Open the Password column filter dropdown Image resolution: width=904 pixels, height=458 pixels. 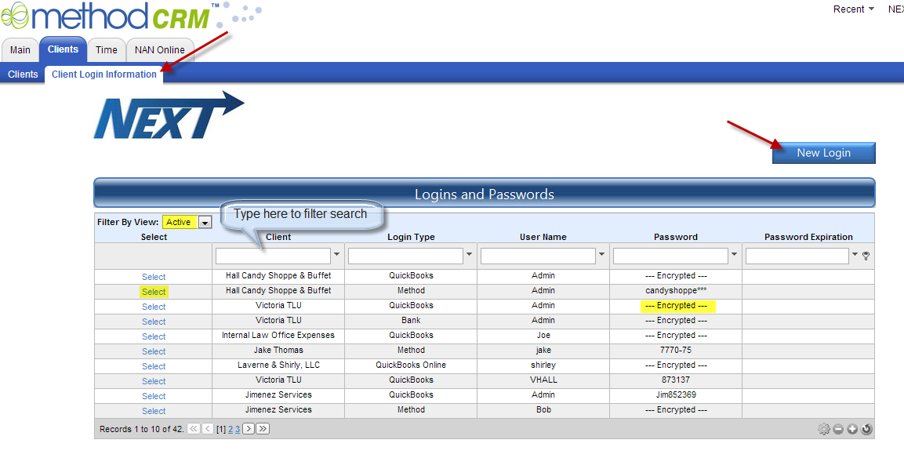tap(733, 255)
